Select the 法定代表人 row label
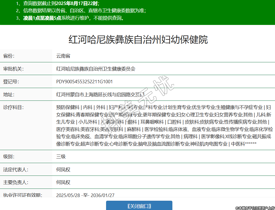The height and width of the screenshot is (210, 275). click(16, 169)
